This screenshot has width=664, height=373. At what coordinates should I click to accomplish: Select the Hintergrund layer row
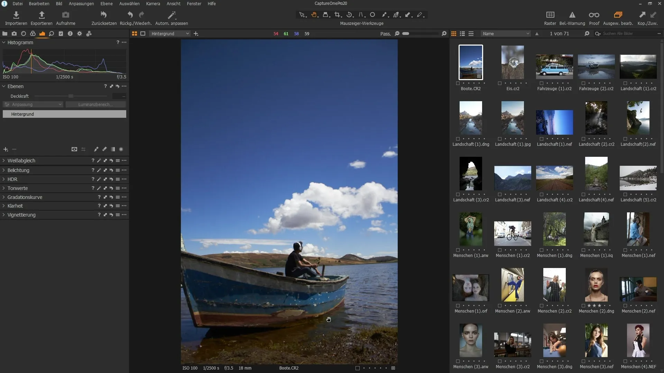64,114
